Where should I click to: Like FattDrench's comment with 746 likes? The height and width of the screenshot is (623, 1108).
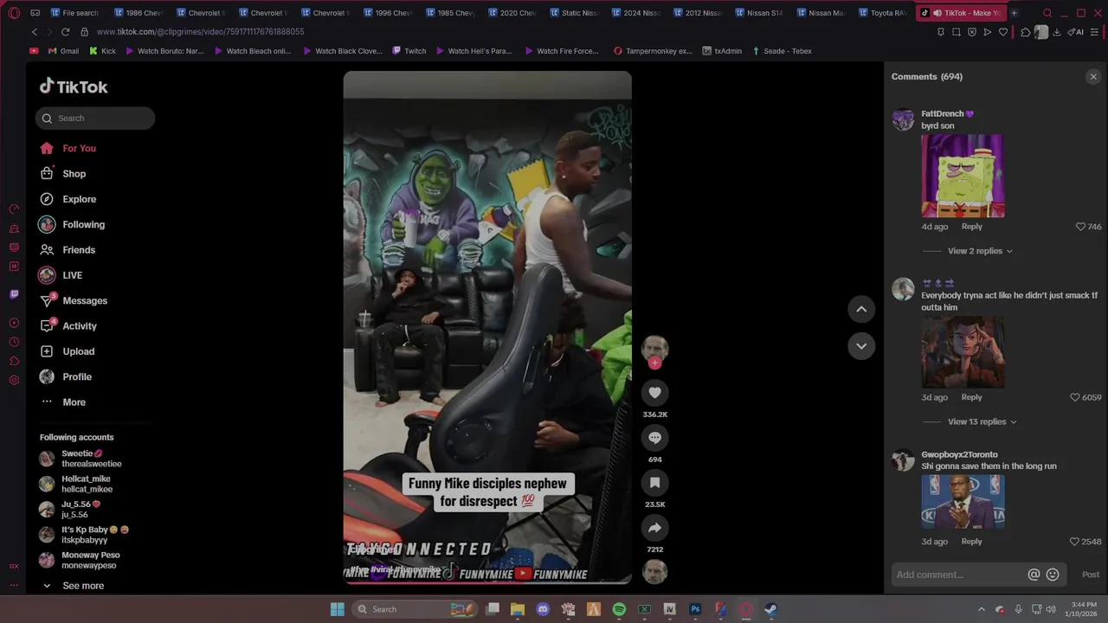(1080, 227)
